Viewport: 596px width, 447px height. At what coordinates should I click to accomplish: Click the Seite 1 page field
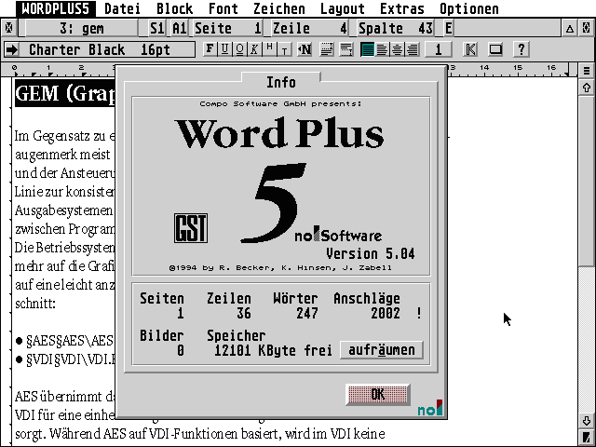tap(228, 28)
